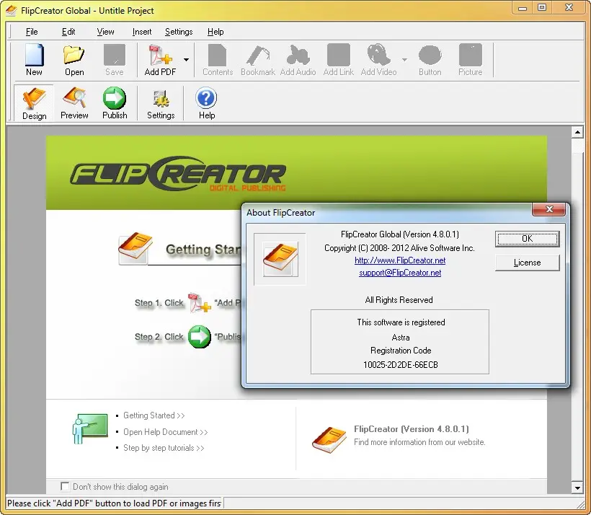Screen dimensions: 591x515
Task: Click the registered name Astra
Action: click(400, 338)
